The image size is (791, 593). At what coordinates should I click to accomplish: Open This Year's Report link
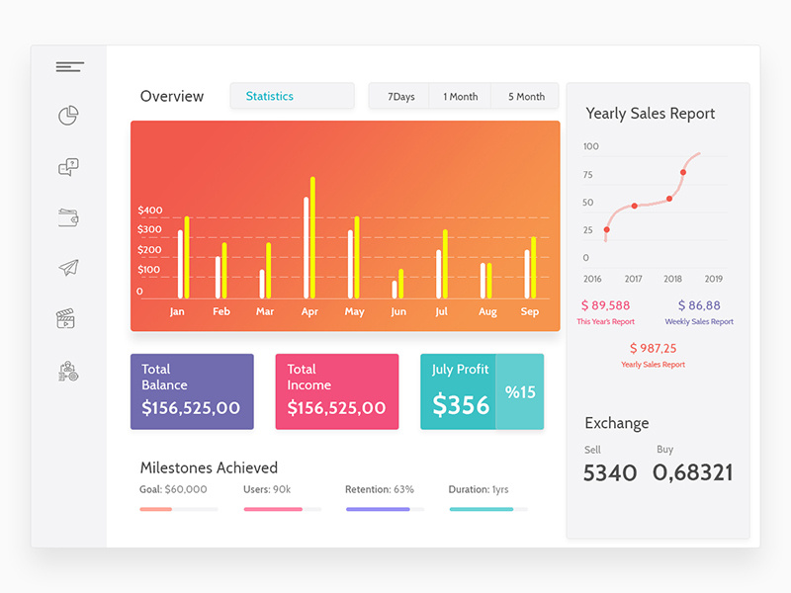pos(606,321)
